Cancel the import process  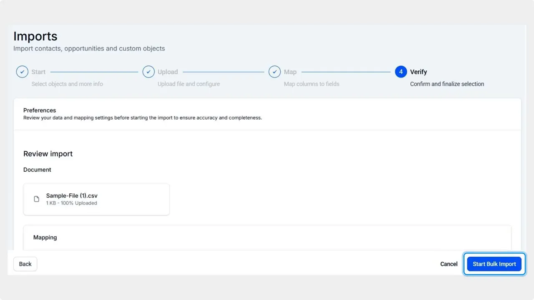(x=448, y=264)
